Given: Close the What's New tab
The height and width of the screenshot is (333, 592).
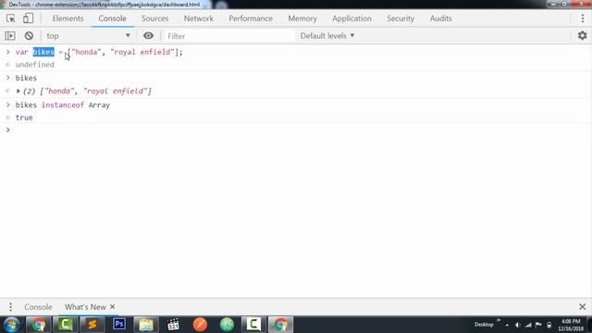Looking at the screenshot, I should [113, 307].
